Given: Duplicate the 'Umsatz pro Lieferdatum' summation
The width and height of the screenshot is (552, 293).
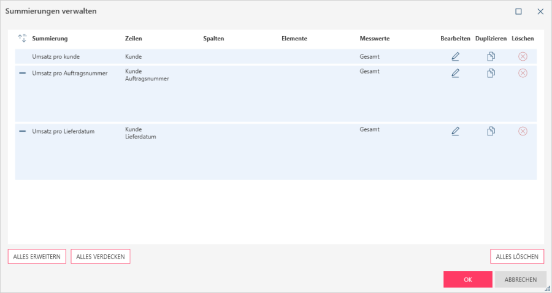Looking at the screenshot, I should coord(491,131).
